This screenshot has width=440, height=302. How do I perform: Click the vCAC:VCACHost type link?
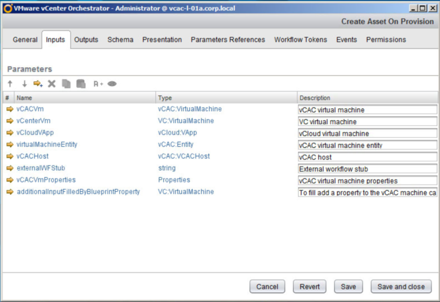(x=184, y=156)
